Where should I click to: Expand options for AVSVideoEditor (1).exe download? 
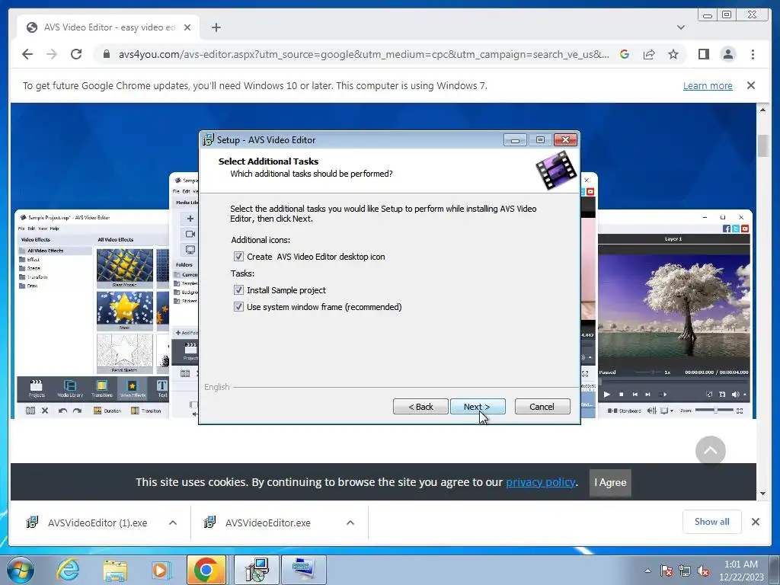point(173,523)
